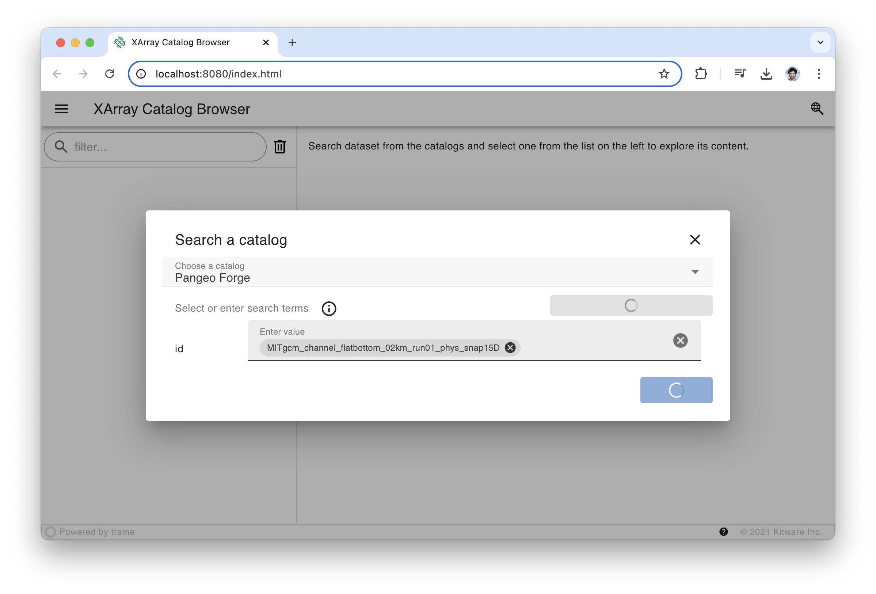The height and width of the screenshot is (594, 876).
Task: Open the Chrome three-dot menu
Action: 819,74
